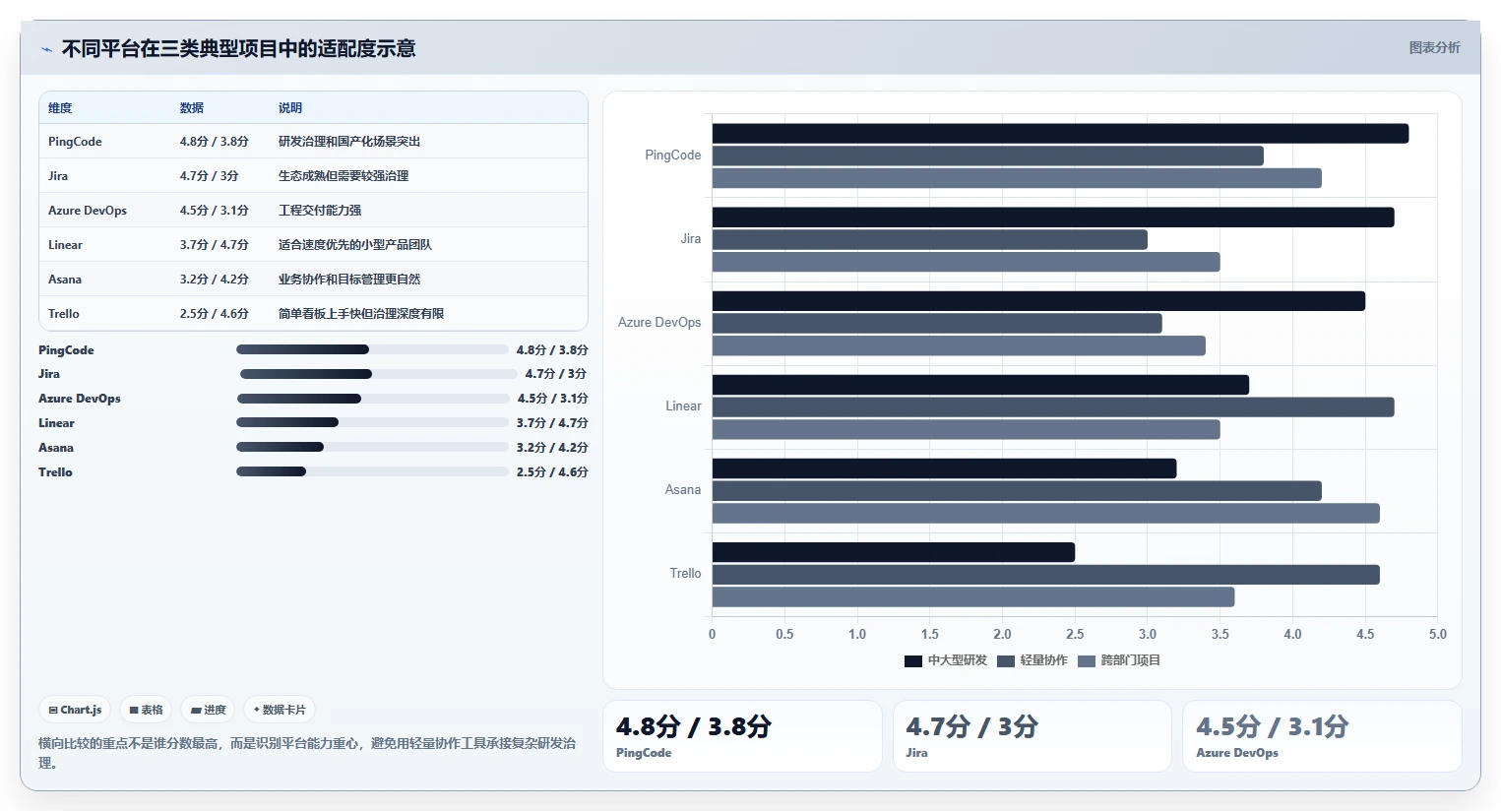This screenshot has height=811, width=1501.
Task: Click the Jira progress bar
Action: pyautogui.click(x=378, y=374)
